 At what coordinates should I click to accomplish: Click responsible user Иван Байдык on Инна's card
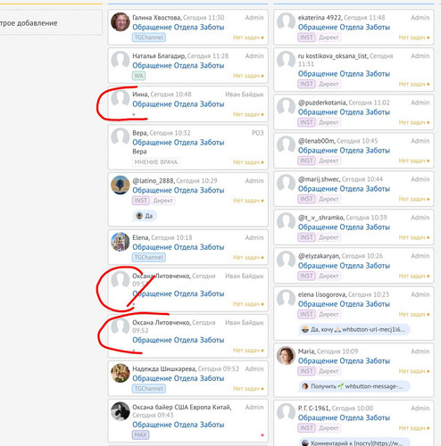pos(245,95)
